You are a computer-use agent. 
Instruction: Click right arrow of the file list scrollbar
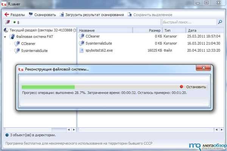[x=221, y=129]
